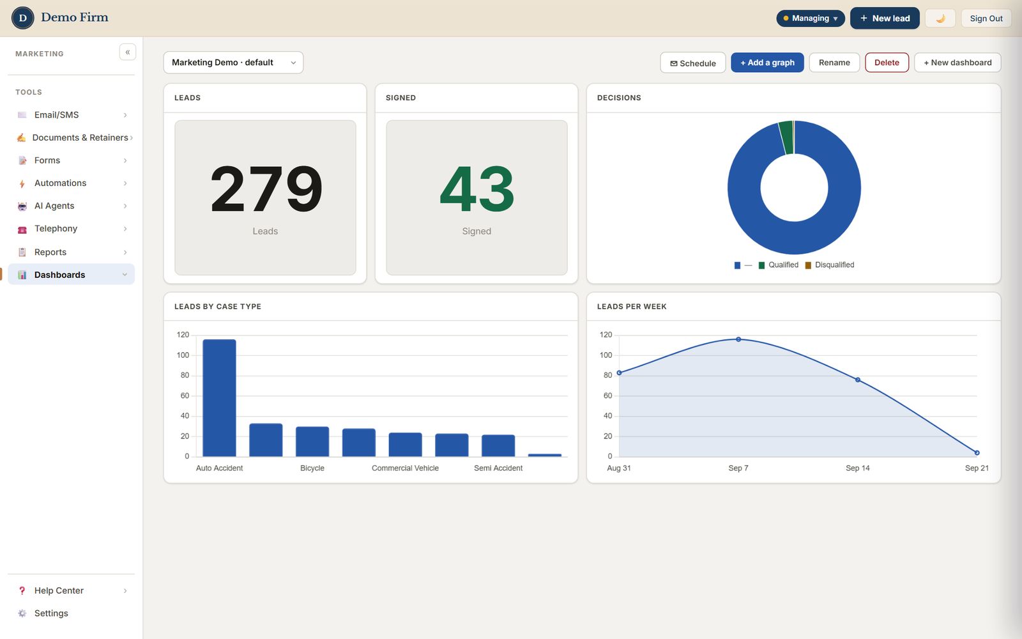Open AI Agents in the sidebar
Viewport: 1022px width, 639px height.
tap(72, 206)
